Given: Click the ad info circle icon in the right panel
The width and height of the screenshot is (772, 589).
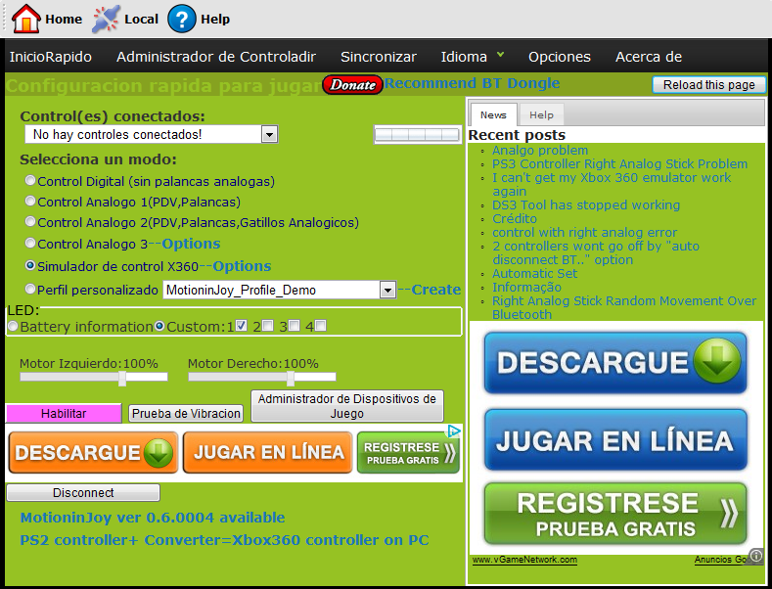Looking at the screenshot, I should (755, 556).
